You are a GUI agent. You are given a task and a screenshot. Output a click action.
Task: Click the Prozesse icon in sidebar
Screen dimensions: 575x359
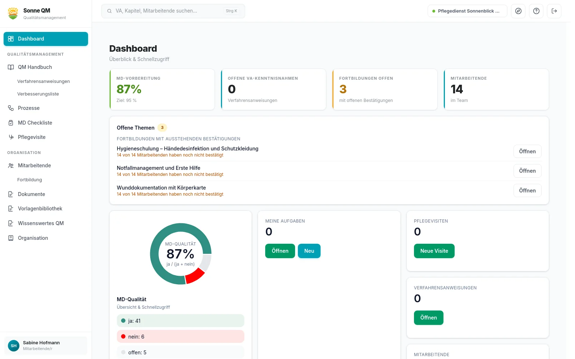(11, 108)
